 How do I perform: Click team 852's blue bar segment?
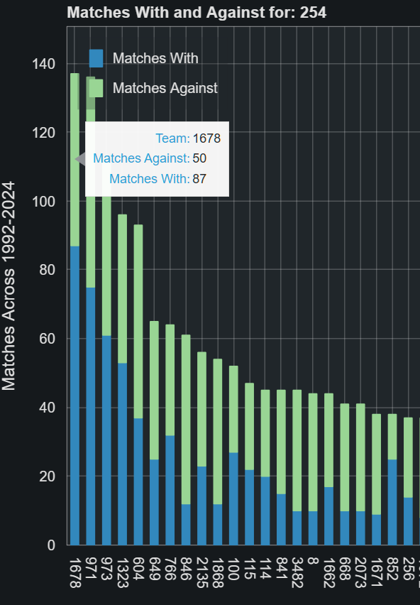click(x=392, y=502)
